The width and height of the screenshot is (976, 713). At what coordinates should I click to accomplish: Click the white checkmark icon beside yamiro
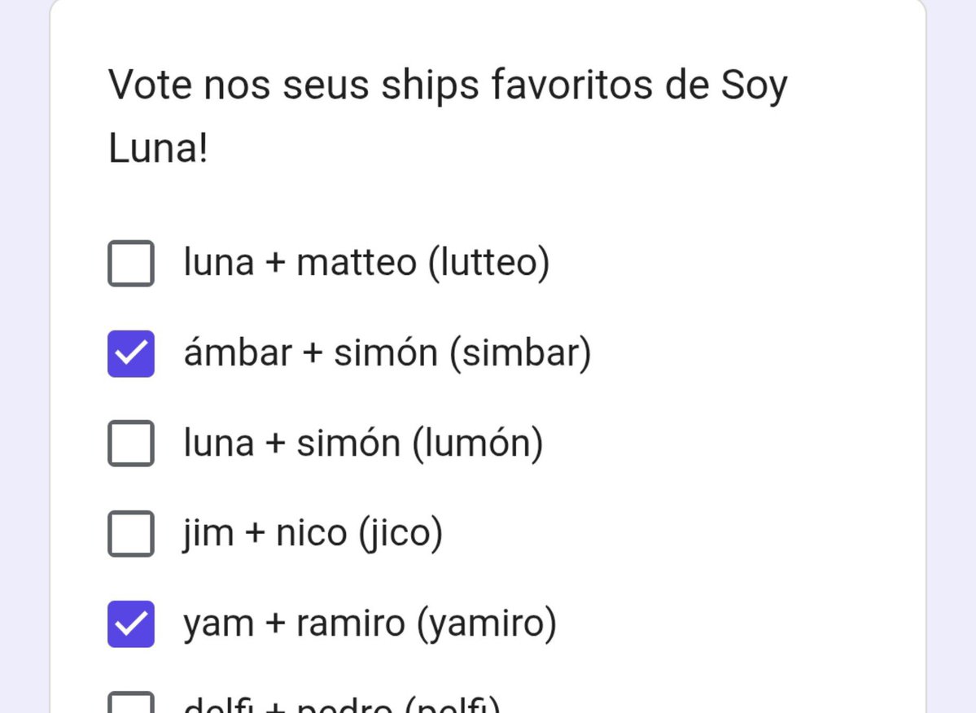point(131,624)
